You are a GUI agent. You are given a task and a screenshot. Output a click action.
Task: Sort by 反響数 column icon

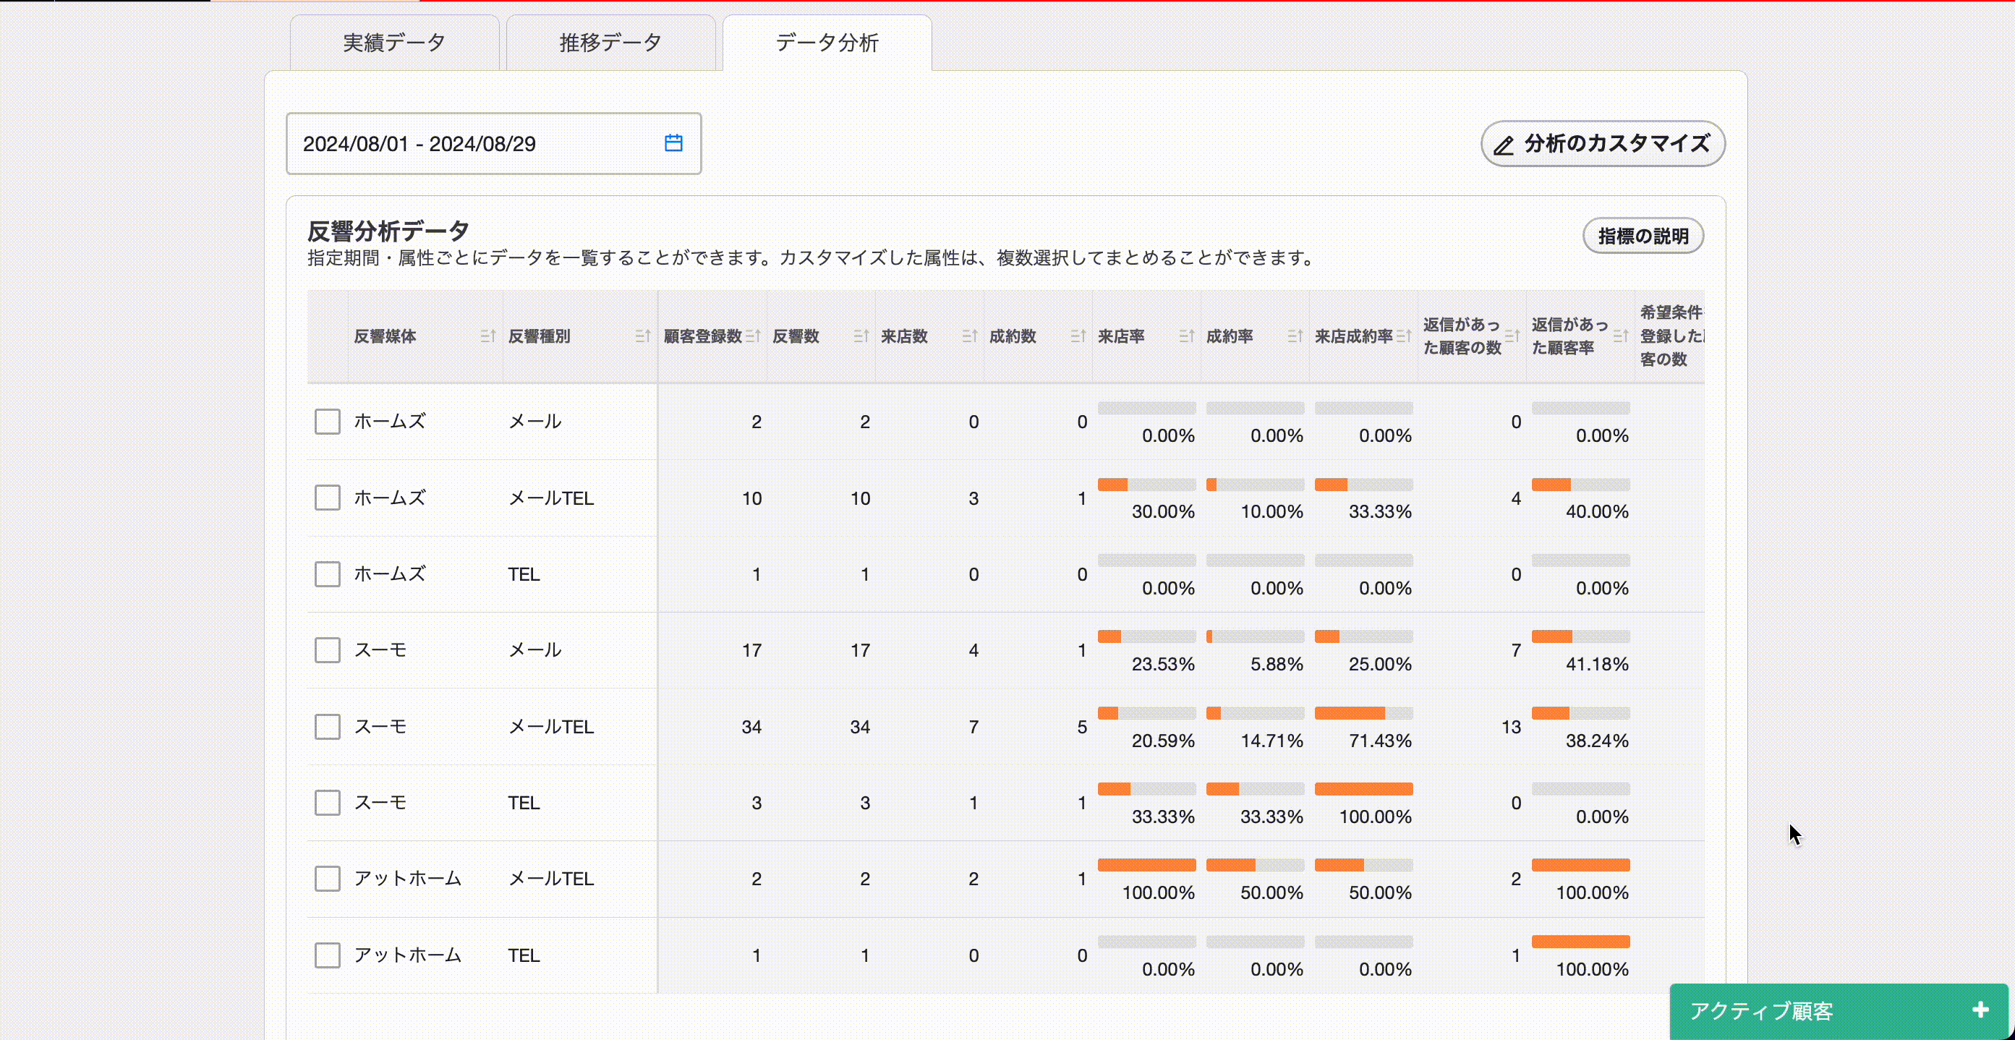[x=861, y=336]
